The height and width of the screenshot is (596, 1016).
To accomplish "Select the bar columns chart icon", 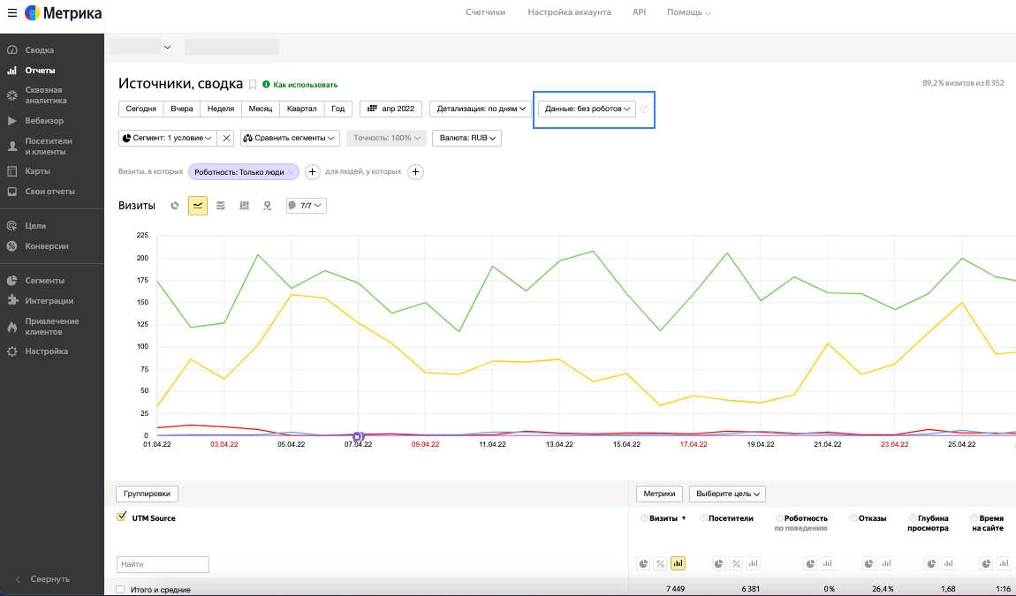I will tap(244, 206).
